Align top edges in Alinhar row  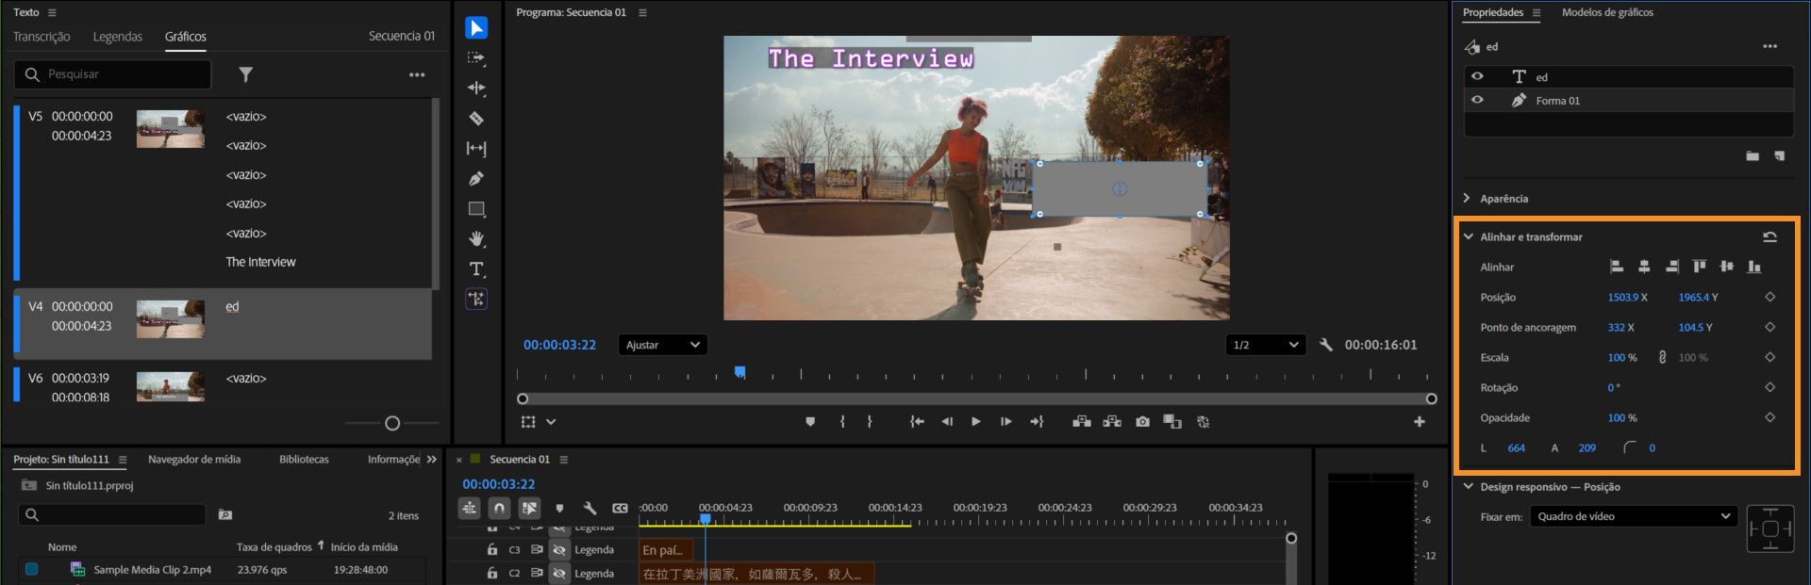pyautogui.click(x=1699, y=267)
